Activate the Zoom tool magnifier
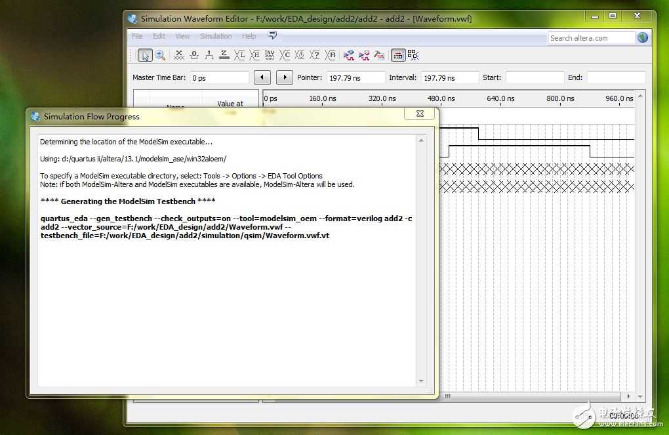The image size is (669, 435). click(x=161, y=55)
